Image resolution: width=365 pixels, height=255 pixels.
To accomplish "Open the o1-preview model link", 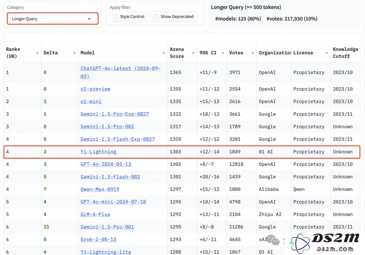I will point(95,89).
